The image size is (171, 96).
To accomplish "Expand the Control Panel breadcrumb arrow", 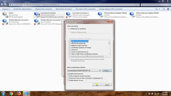I will click(x=24, y=5).
